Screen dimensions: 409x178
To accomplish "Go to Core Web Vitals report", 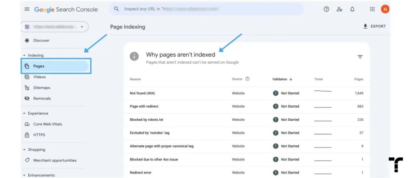I will (48, 124).
